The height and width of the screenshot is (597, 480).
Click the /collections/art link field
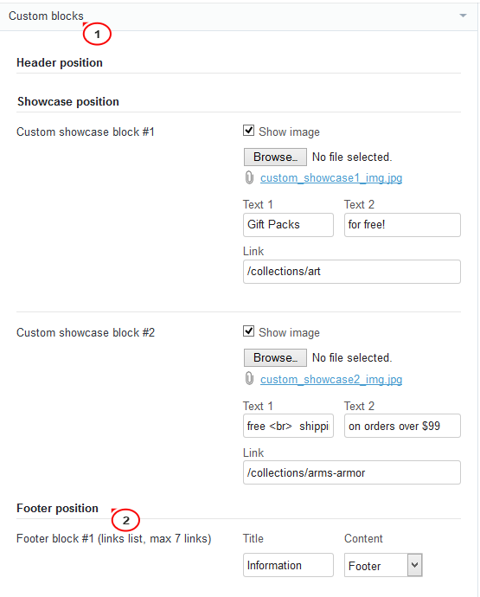click(x=352, y=272)
